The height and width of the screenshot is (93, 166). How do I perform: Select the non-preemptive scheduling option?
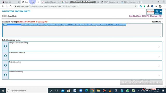5,46
